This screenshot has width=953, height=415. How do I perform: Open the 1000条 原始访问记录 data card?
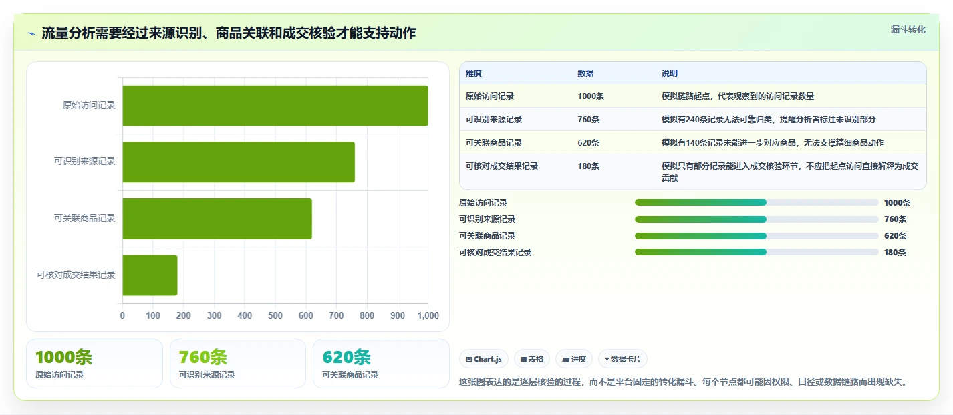click(94, 364)
